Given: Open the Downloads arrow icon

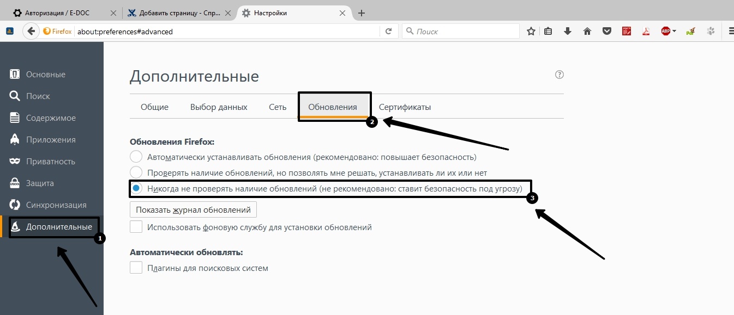Looking at the screenshot, I should pos(568,32).
